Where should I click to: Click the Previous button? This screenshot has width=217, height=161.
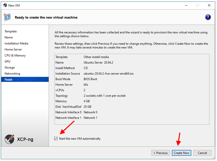click(161, 153)
